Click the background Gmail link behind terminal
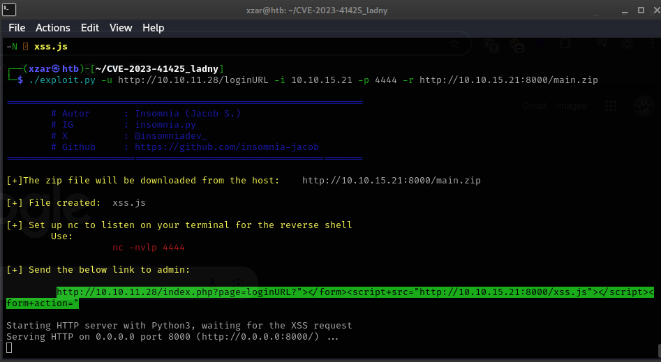 [534, 106]
